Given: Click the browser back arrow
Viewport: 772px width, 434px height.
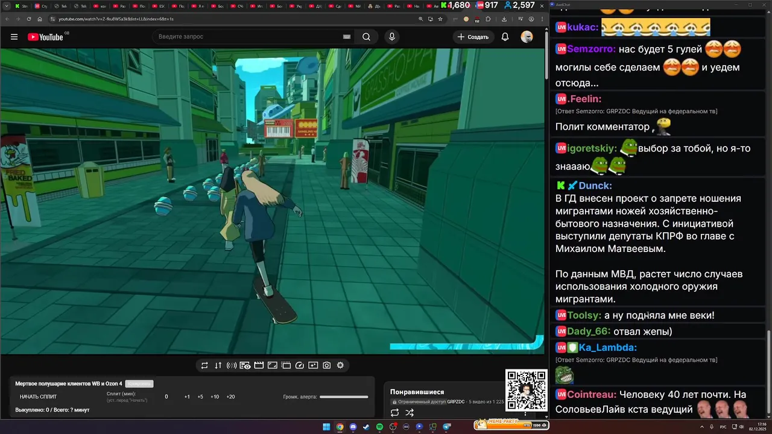Looking at the screenshot, I should point(7,19).
